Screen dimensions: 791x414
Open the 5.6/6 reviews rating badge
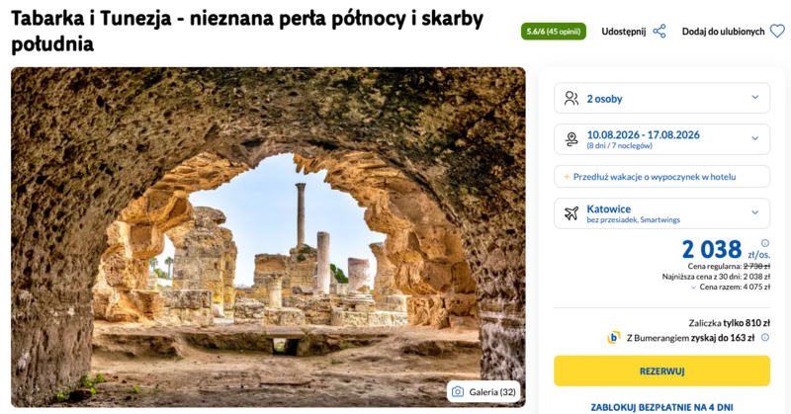coord(553,32)
